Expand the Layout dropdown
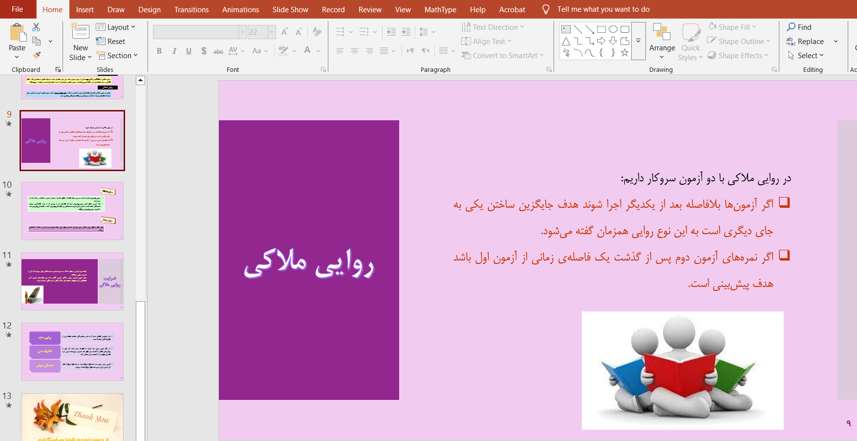 point(116,27)
